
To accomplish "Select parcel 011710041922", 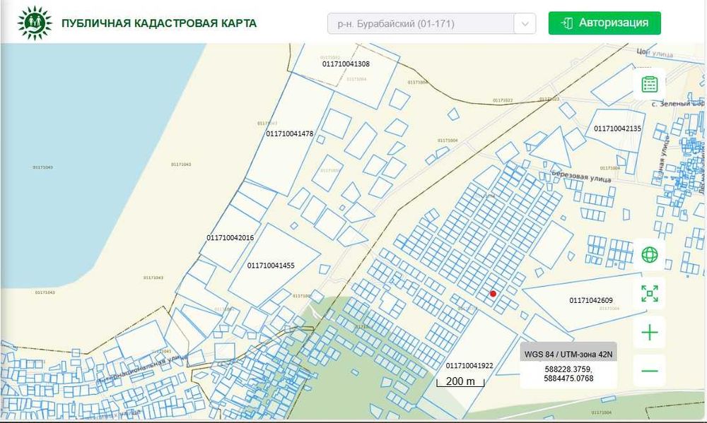I will [469, 366].
